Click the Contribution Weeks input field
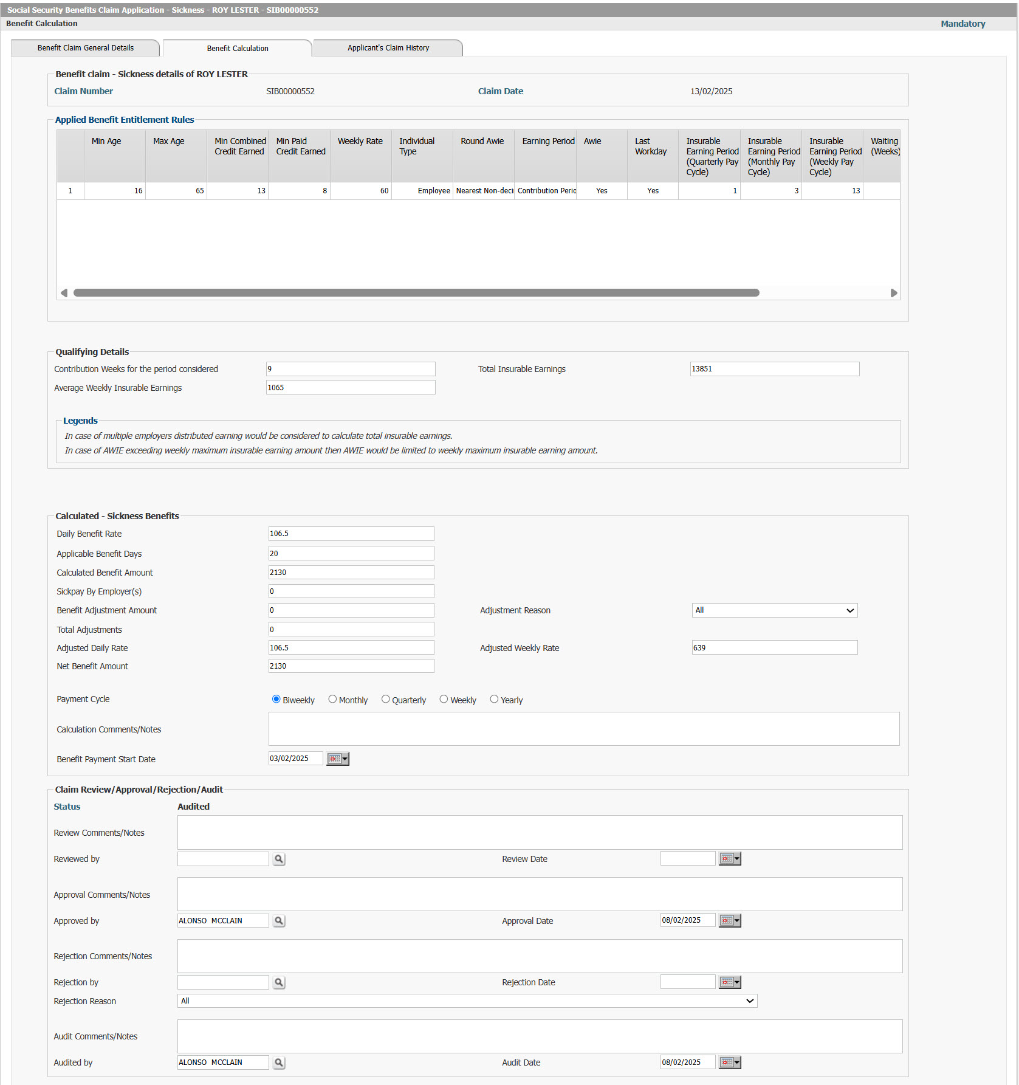The height and width of the screenshot is (1085, 1019). coord(351,369)
